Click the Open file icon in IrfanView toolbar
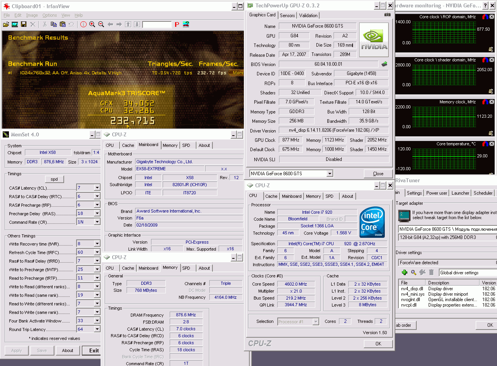The image size is (497, 366). 6,24
